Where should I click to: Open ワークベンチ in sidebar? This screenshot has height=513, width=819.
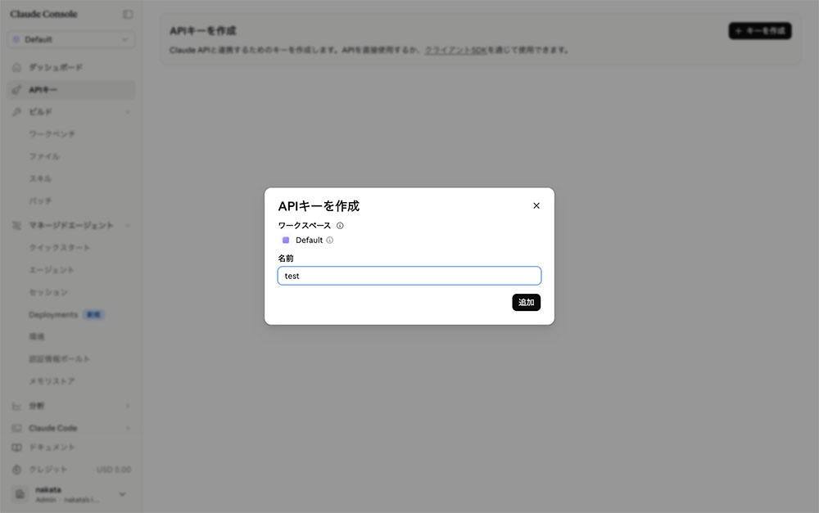click(x=52, y=134)
